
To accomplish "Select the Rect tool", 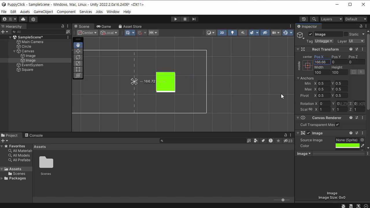I will tap(78, 69).
